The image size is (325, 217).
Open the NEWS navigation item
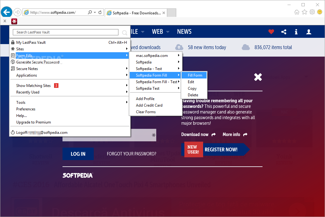[x=184, y=32]
